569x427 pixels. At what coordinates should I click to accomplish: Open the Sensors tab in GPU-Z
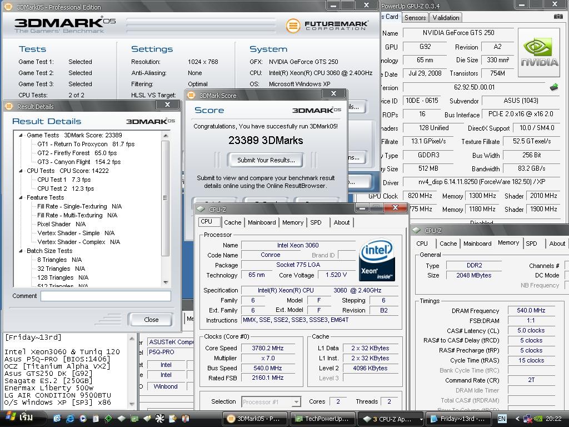pos(415,17)
